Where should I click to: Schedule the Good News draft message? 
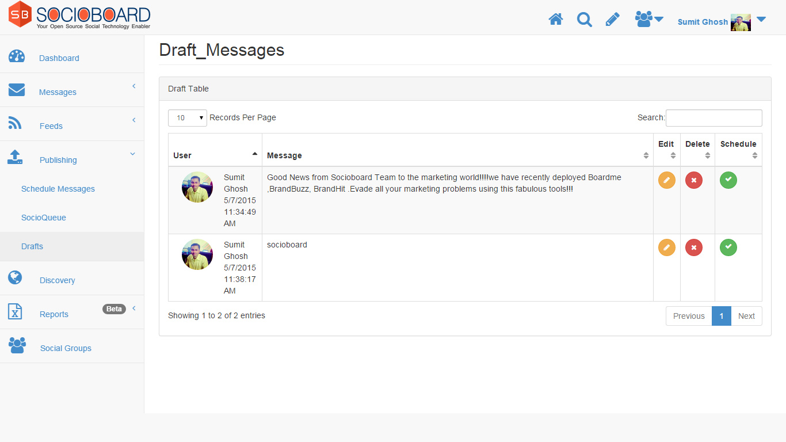pyautogui.click(x=728, y=180)
